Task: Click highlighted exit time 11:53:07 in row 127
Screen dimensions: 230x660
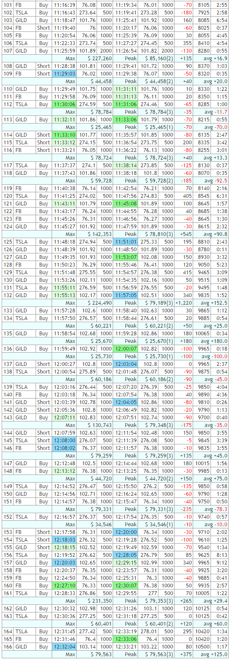Action: (125, 257)
